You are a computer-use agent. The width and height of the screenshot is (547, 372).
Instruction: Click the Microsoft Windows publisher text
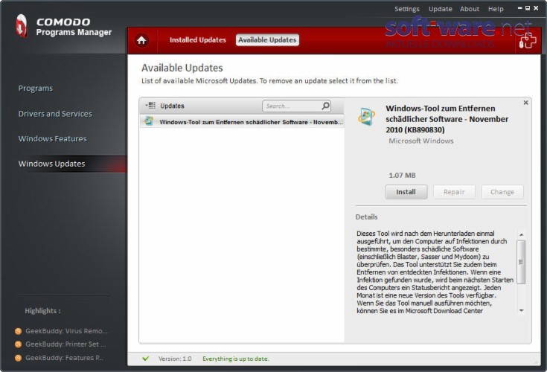[x=421, y=141]
